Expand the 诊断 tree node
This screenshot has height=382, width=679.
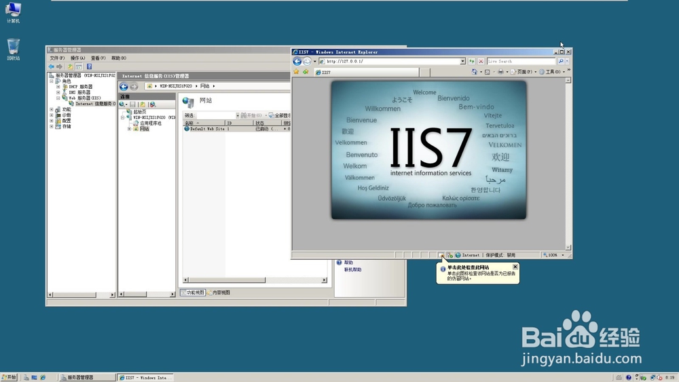[52, 115]
